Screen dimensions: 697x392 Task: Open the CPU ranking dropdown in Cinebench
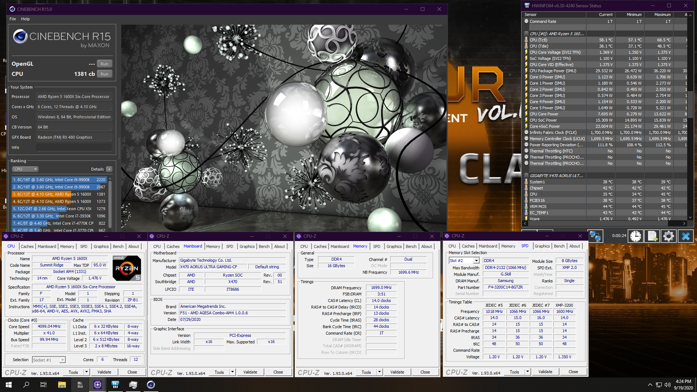pos(25,169)
